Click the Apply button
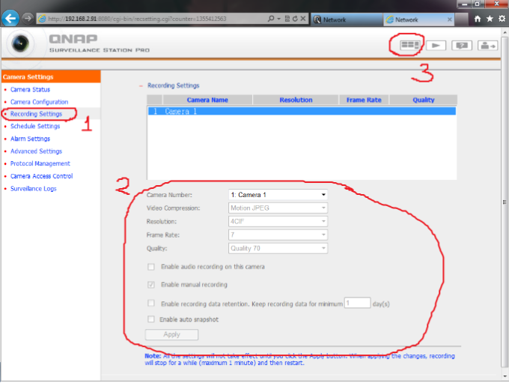 point(171,334)
